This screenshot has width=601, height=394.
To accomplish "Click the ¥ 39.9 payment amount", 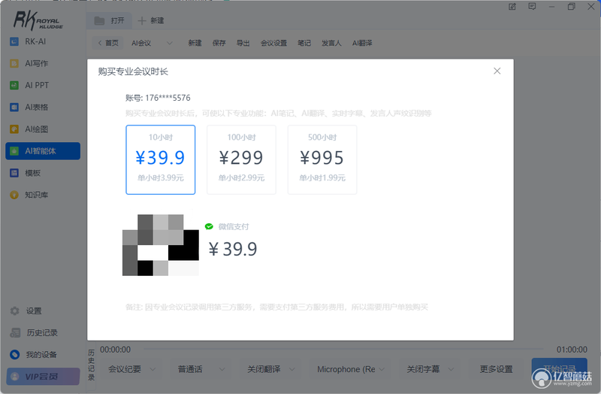I will [233, 250].
